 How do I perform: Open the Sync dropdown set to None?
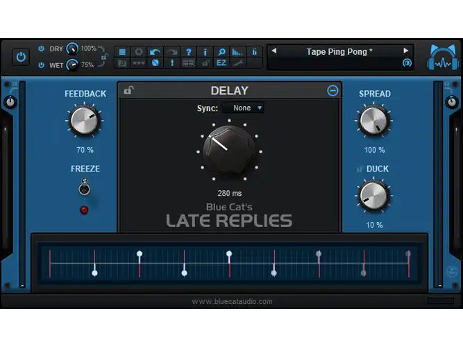click(x=244, y=108)
